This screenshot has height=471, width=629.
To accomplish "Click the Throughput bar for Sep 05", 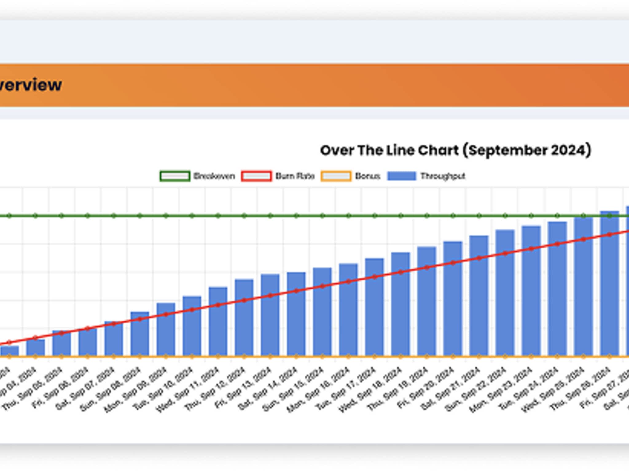I will (x=61, y=347).
